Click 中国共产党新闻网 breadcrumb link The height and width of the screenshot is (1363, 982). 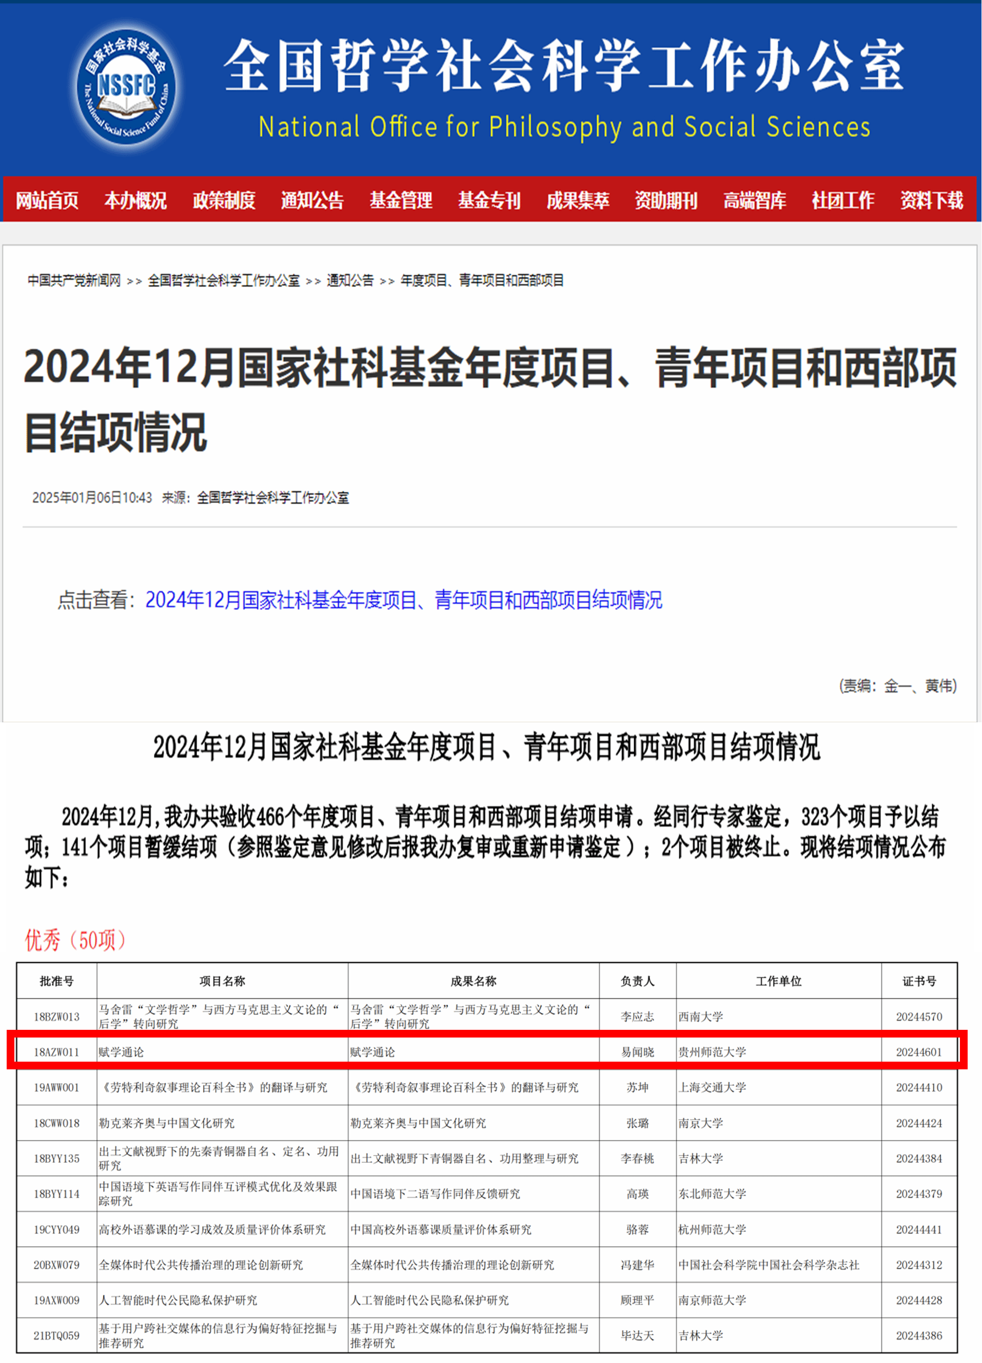click(74, 281)
